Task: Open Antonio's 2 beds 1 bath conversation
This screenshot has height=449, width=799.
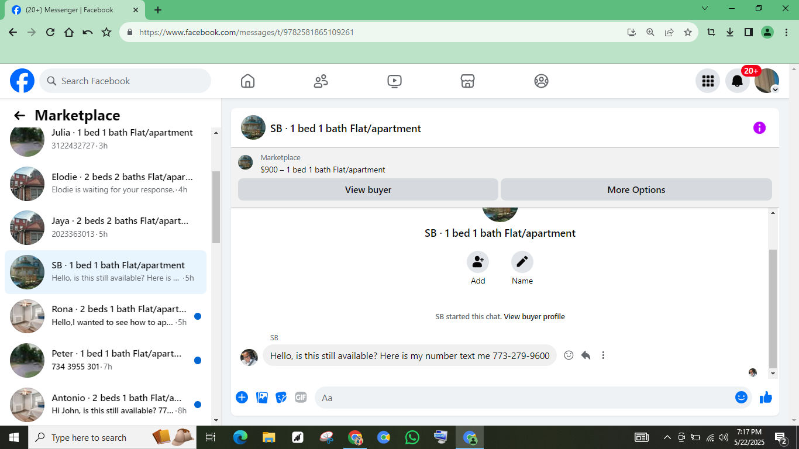Action: pos(105,405)
